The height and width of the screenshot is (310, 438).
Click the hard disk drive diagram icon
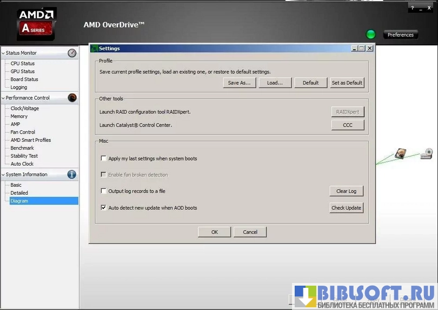(400, 154)
